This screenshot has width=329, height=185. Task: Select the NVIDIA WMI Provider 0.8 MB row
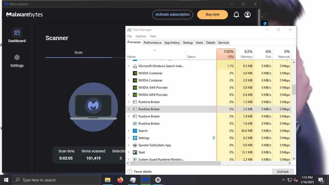209,88
